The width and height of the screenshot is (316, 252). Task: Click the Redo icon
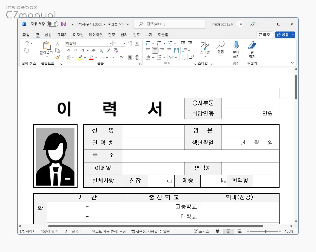(26, 50)
